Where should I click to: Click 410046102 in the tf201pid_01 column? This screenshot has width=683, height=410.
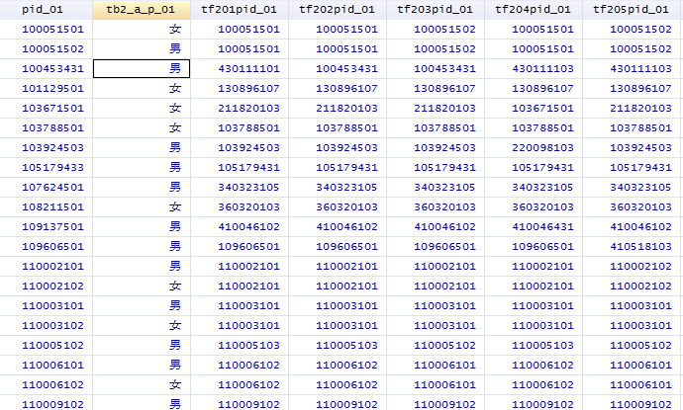pyautogui.click(x=240, y=227)
